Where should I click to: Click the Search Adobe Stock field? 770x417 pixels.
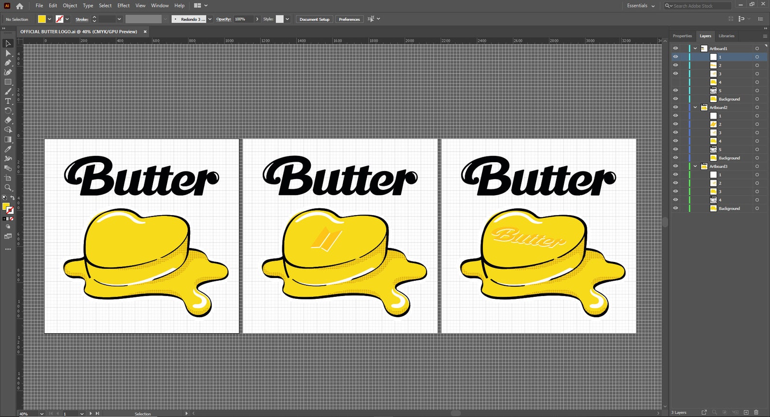click(x=697, y=6)
